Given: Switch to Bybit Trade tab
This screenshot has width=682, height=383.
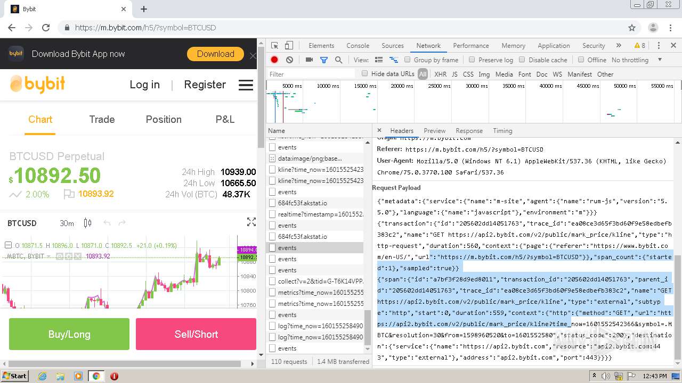Looking at the screenshot, I should (x=102, y=120).
